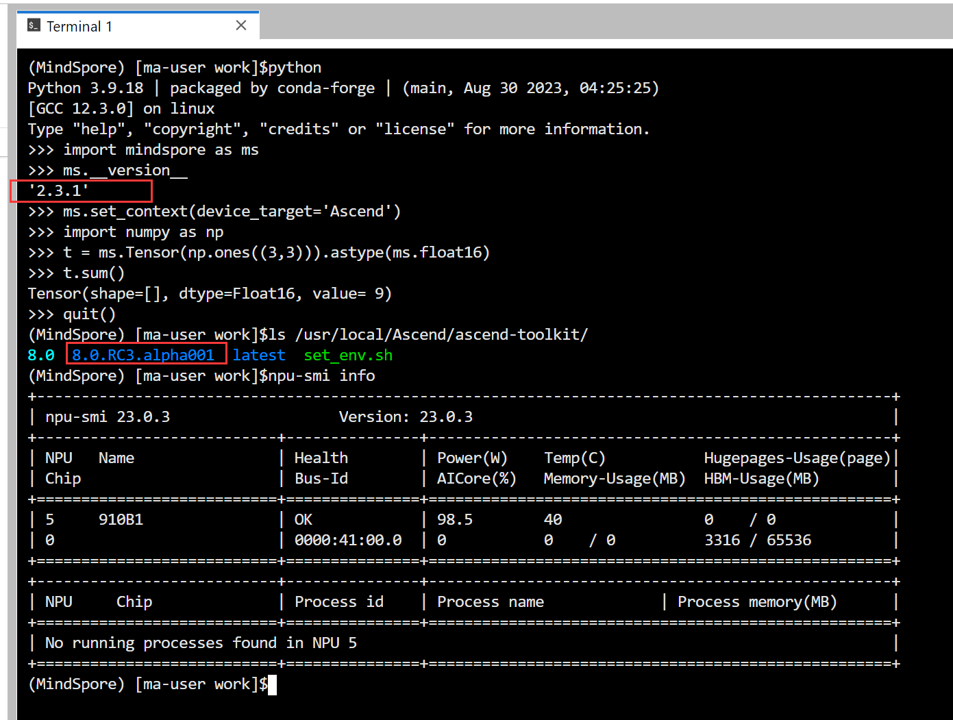Close Terminal 1 with the X button
The height and width of the screenshot is (720, 953).
click(241, 25)
